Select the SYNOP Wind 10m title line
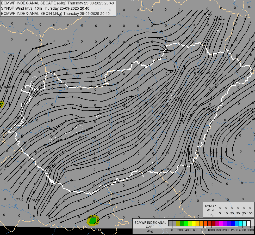Viewport: 255px width, 235px height. tap(45, 8)
